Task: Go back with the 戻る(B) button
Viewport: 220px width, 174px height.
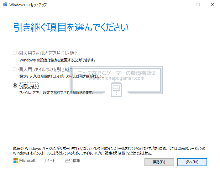Action: [159, 162]
